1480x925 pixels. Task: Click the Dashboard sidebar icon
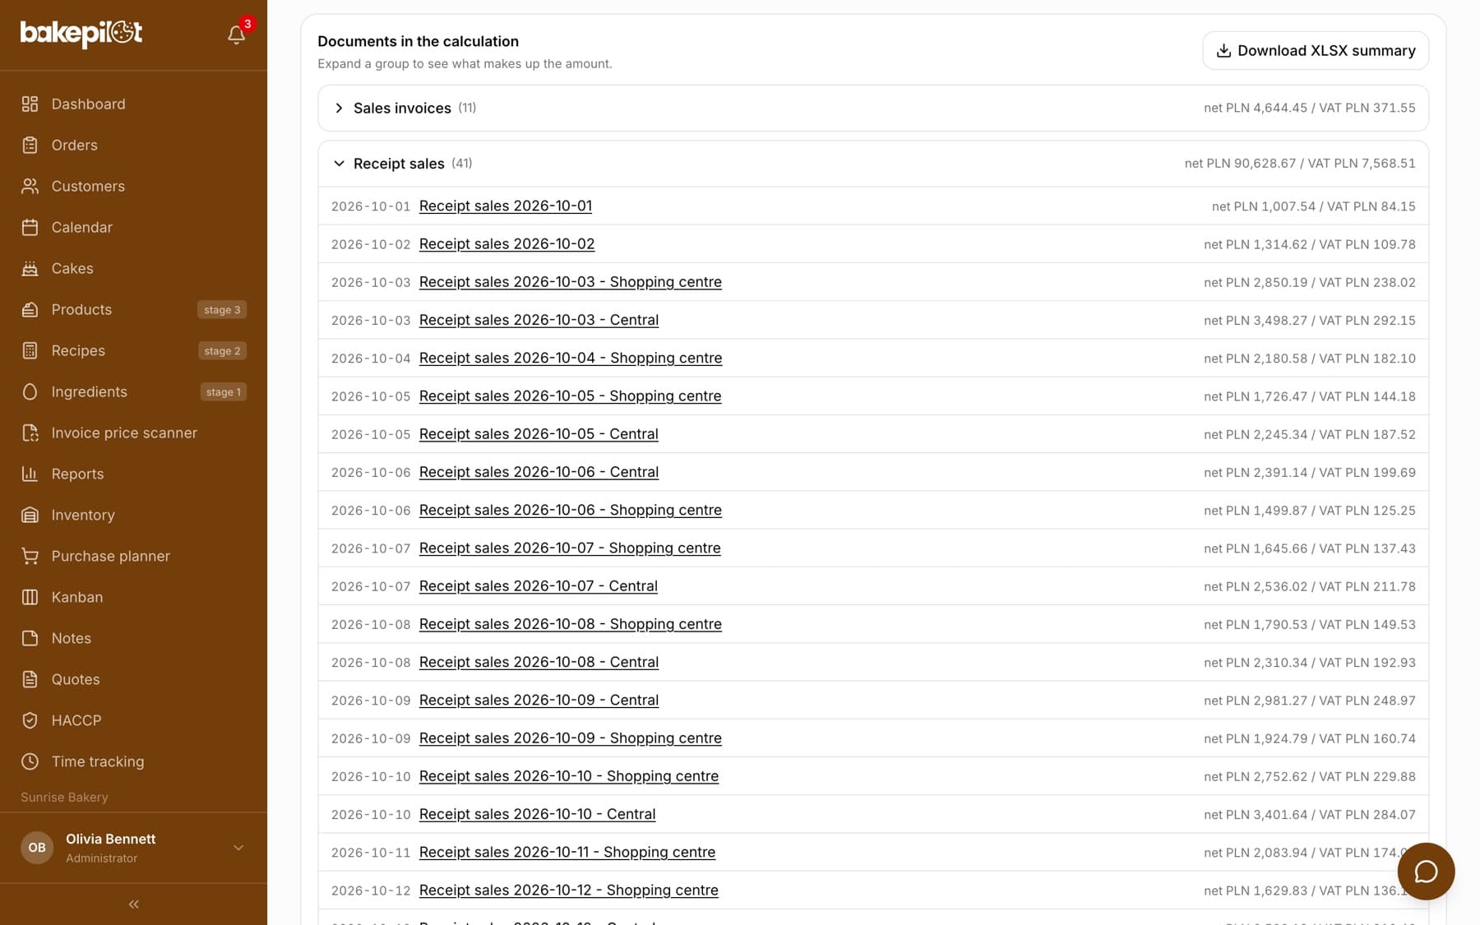[30, 104]
